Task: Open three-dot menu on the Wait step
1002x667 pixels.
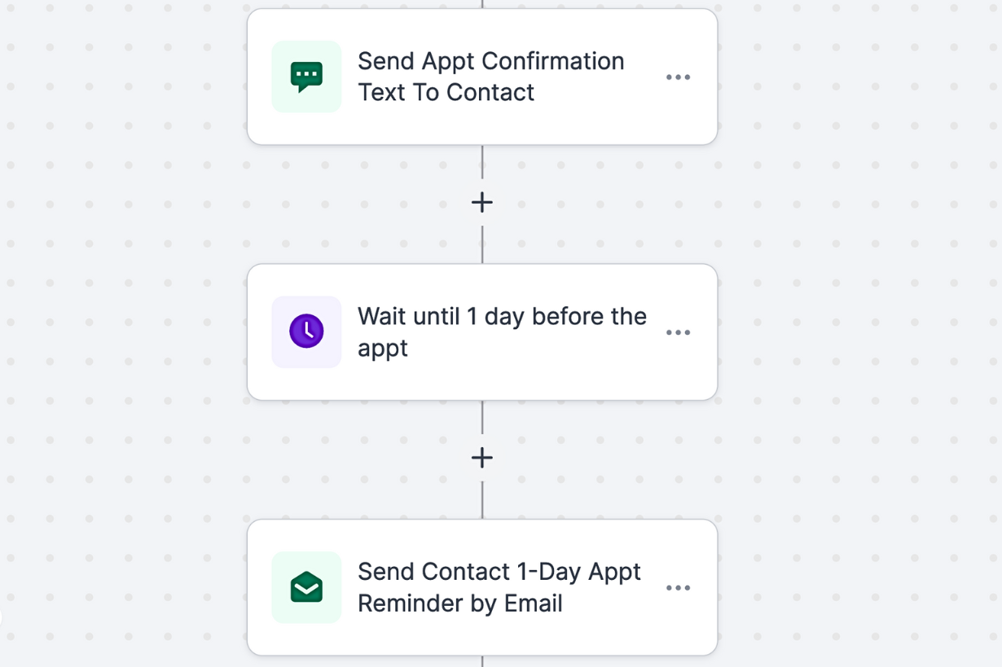Action: [678, 332]
